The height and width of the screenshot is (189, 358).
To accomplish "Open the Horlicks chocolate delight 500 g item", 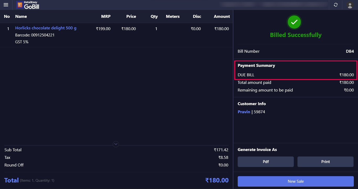I will coord(46,28).
